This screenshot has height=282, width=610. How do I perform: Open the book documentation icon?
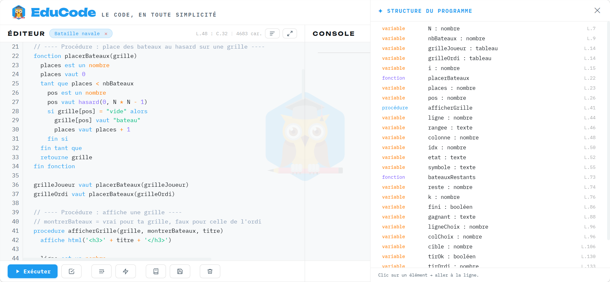[156, 271]
